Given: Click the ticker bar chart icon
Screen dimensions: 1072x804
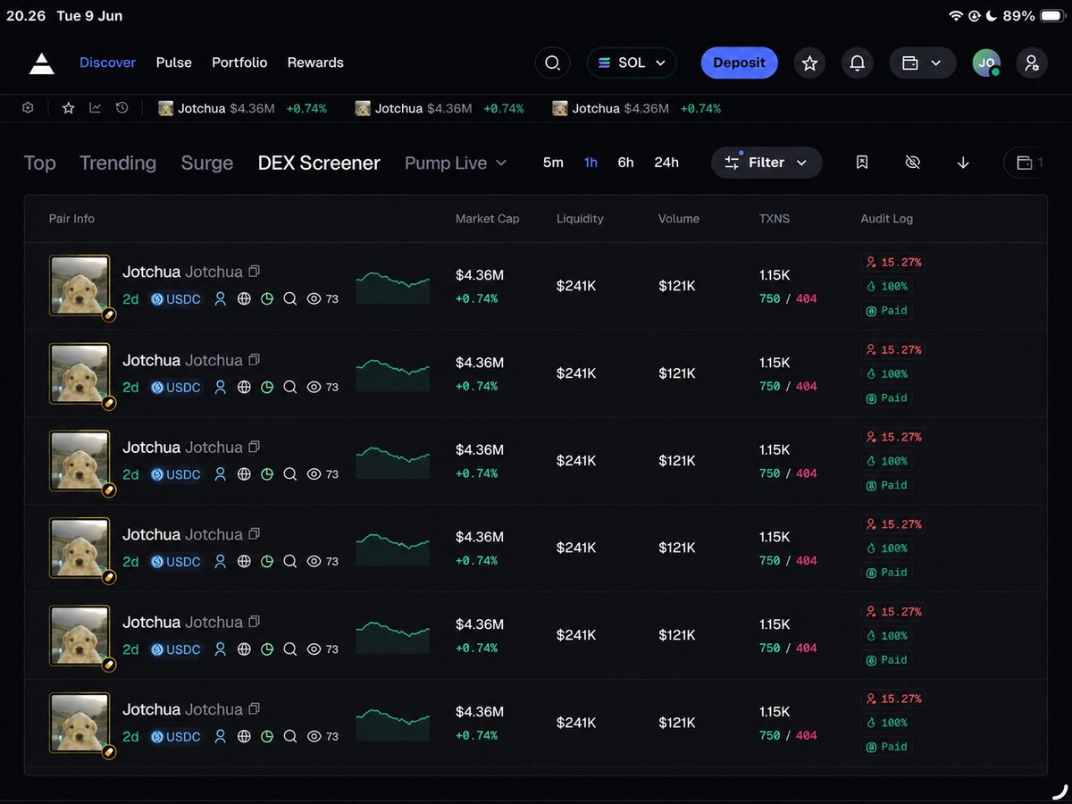Looking at the screenshot, I should click(95, 108).
